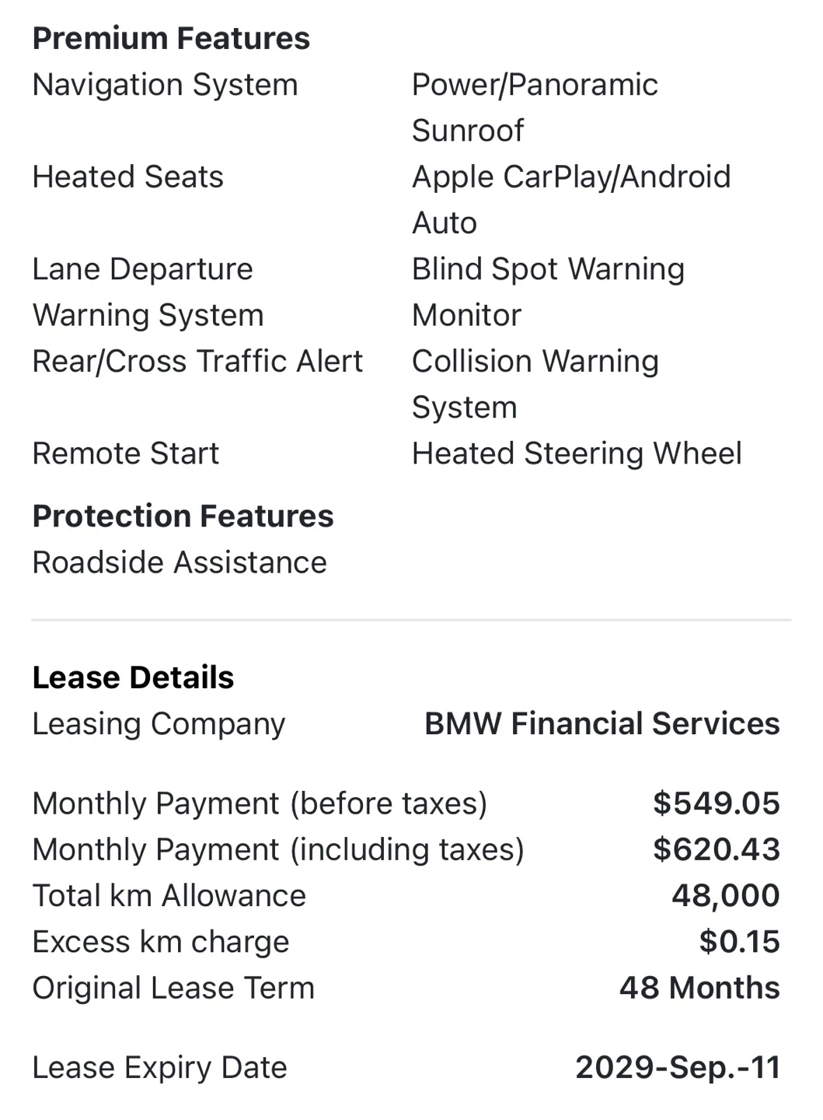Select the Navigation System feature text
The width and height of the screenshot is (823, 1120).
165,85
